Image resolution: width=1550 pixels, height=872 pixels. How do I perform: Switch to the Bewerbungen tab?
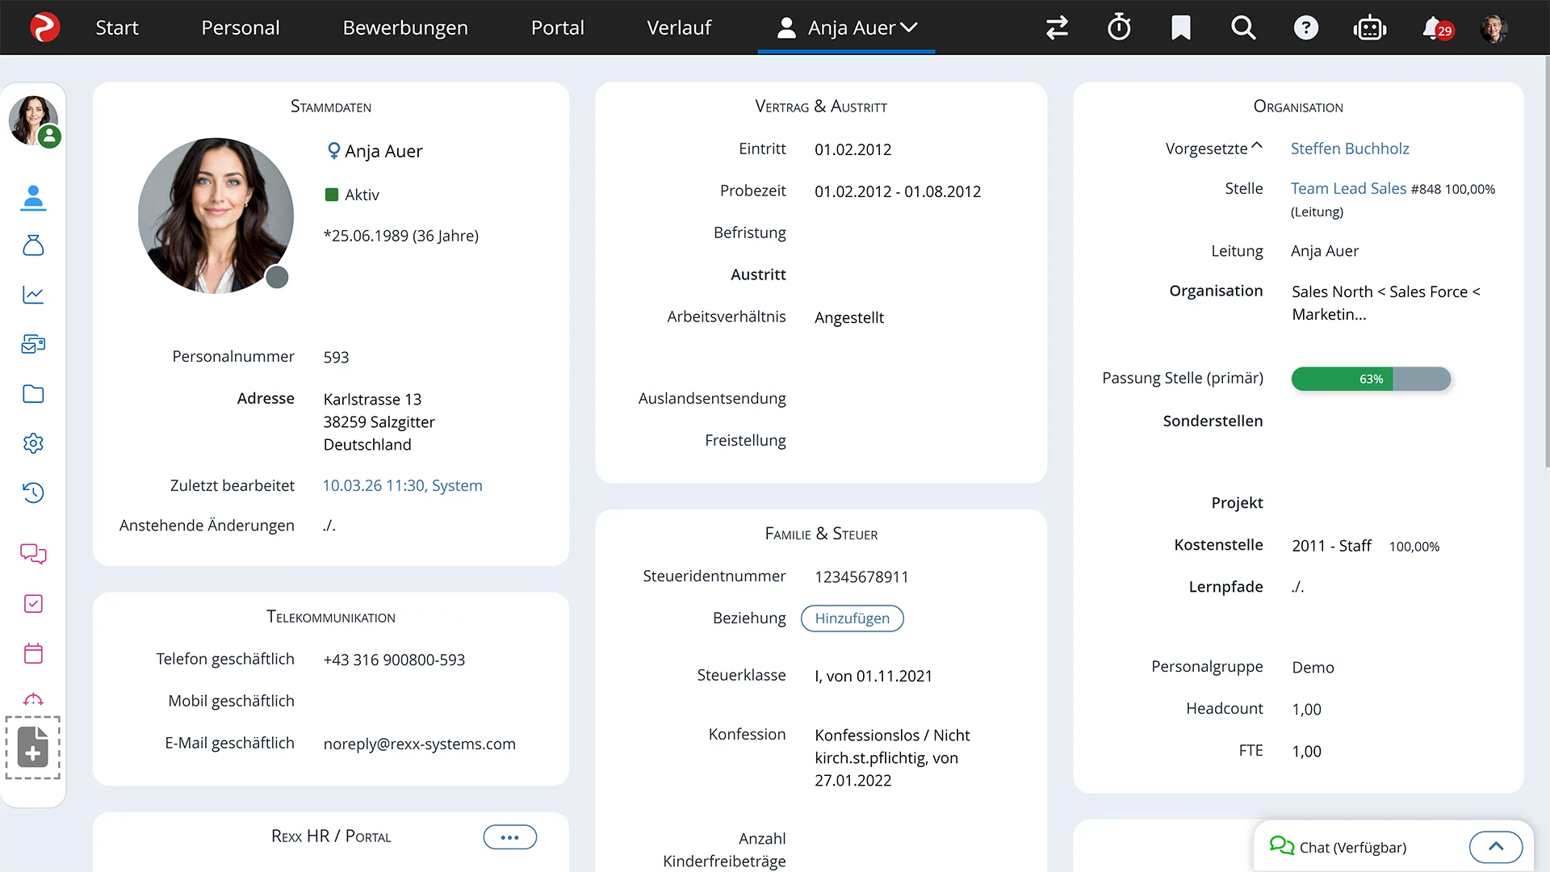coord(405,27)
